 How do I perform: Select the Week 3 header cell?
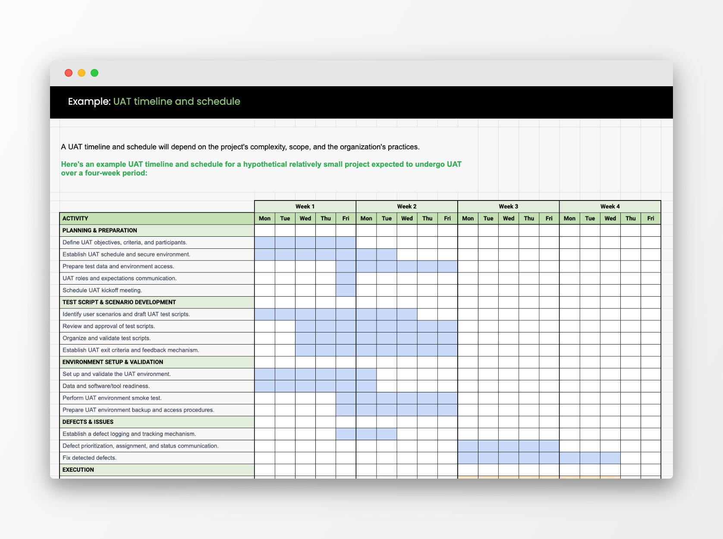(x=508, y=207)
